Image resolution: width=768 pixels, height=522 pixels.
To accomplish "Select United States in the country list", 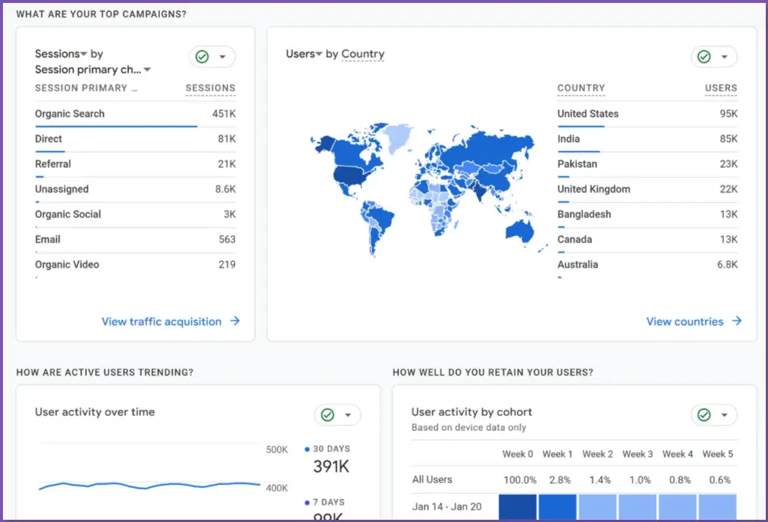I will pos(587,114).
